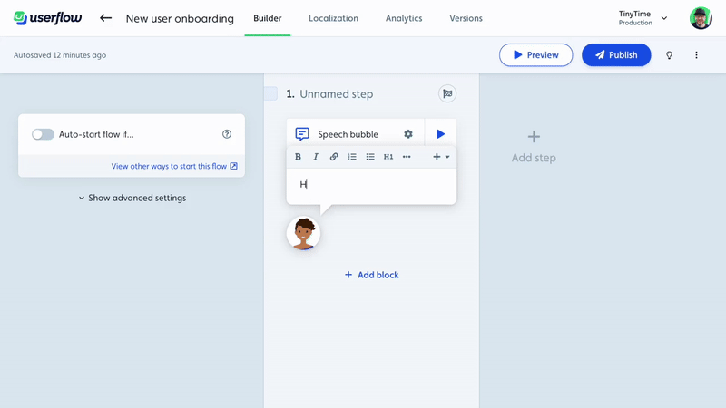This screenshot has height=408, width=726.
Task: Open more formatting options ellipsis
Action: (x=407, y=157)
